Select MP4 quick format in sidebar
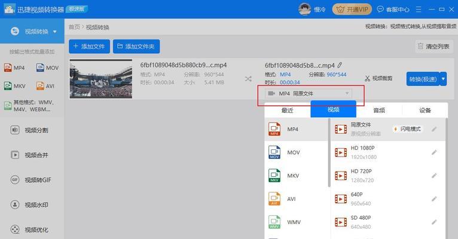Image resolution: width=458 pixels, height=239 pixels. 14,68
